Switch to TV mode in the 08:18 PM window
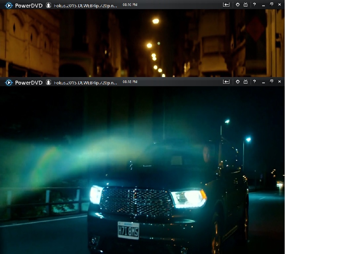Screen dimensions: 339x254 [x=246, y=82]
